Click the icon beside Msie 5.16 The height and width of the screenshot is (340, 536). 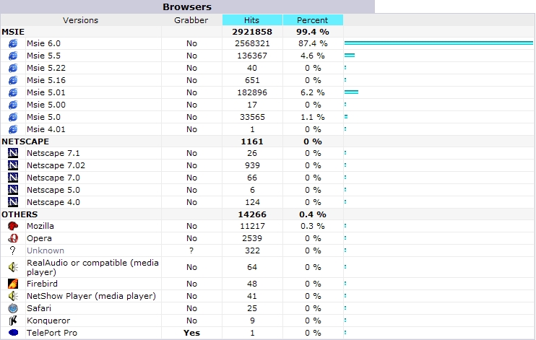(x=13, y=80)
